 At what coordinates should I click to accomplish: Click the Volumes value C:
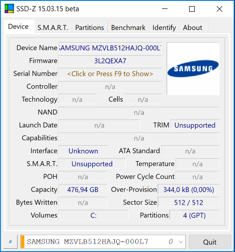click(x=93, y=215)
